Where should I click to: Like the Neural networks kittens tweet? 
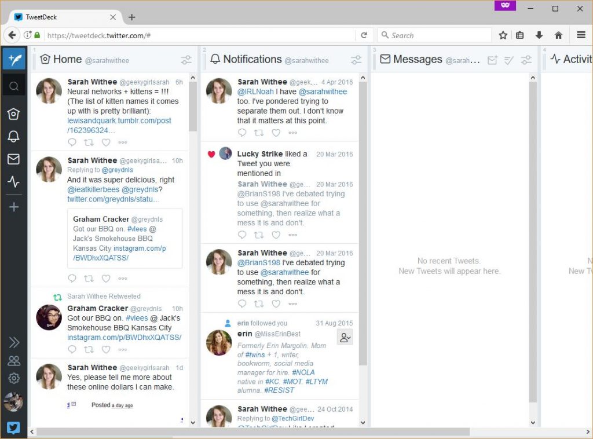click(x=106, y=142)
